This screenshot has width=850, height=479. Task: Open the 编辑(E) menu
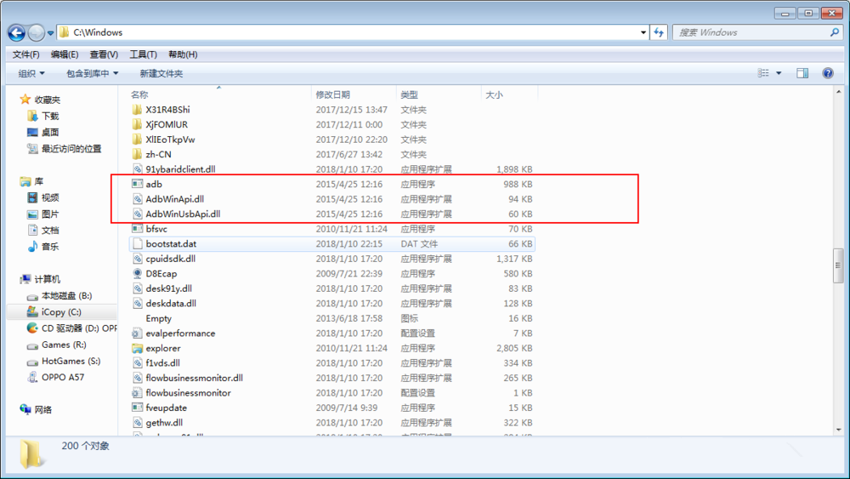tap(65, 54)
